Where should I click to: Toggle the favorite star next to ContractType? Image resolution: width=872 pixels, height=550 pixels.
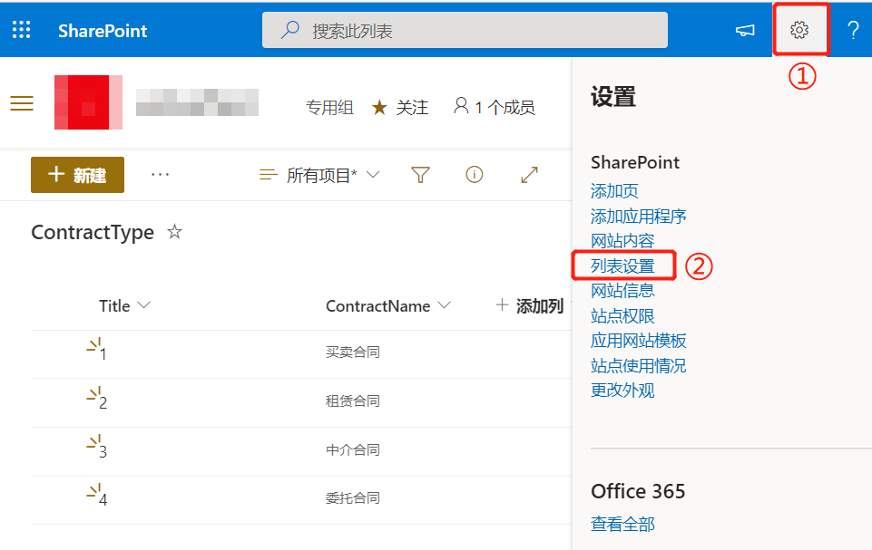tap(173, 232)
